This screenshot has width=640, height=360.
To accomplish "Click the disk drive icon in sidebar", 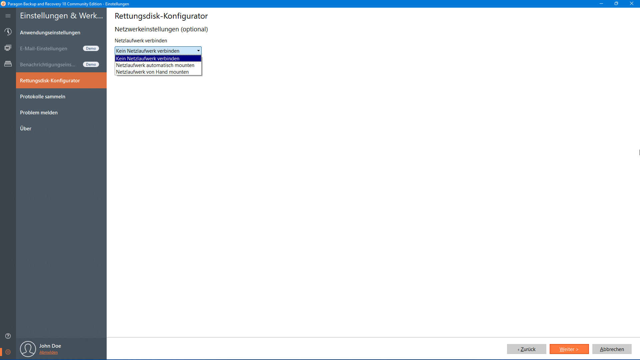I will pos(8,64).
